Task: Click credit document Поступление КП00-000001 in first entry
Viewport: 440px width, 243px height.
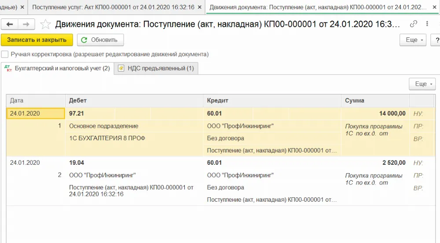Action: (271, 151)
